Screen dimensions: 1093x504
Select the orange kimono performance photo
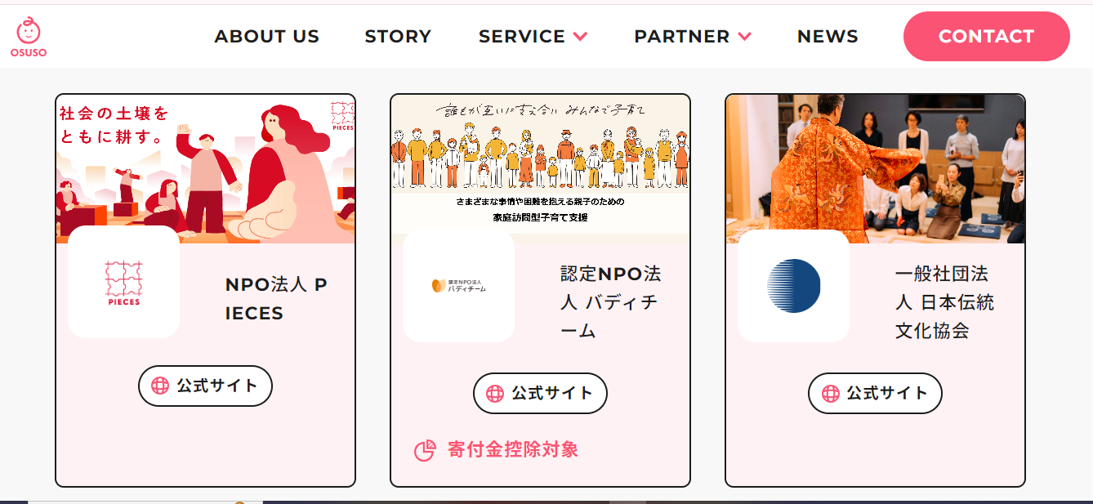(876, 169)
